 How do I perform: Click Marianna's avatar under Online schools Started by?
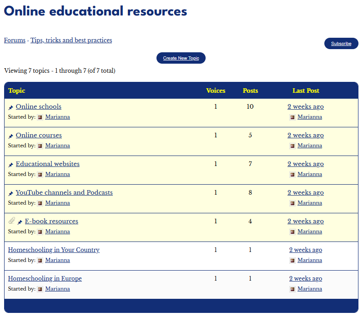(x=40, y=117)
